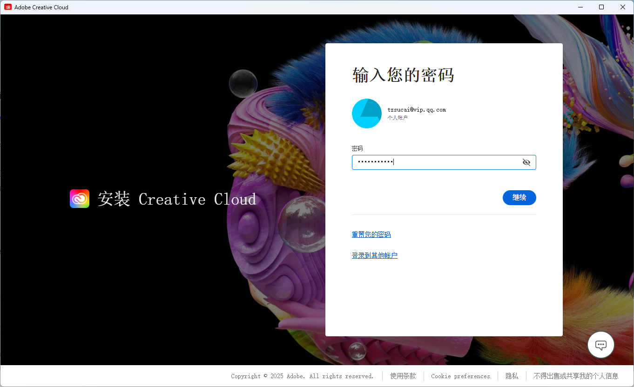Open Cookie preferences in footer

460,376
